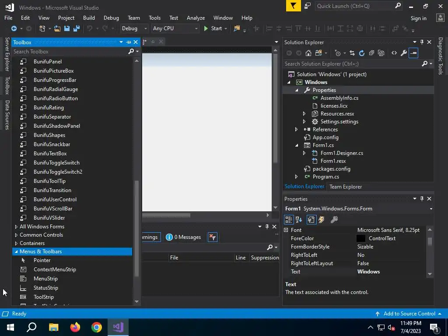This screenshot has height=336, width=448.
Task: Click the Windows Start button
Action: tap(10, 327)
